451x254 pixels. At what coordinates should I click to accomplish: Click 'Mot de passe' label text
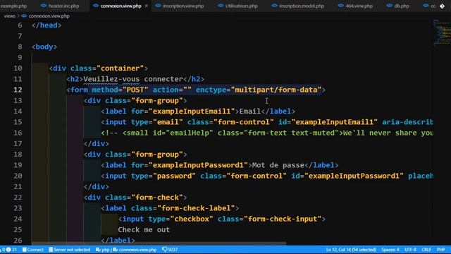278,165
